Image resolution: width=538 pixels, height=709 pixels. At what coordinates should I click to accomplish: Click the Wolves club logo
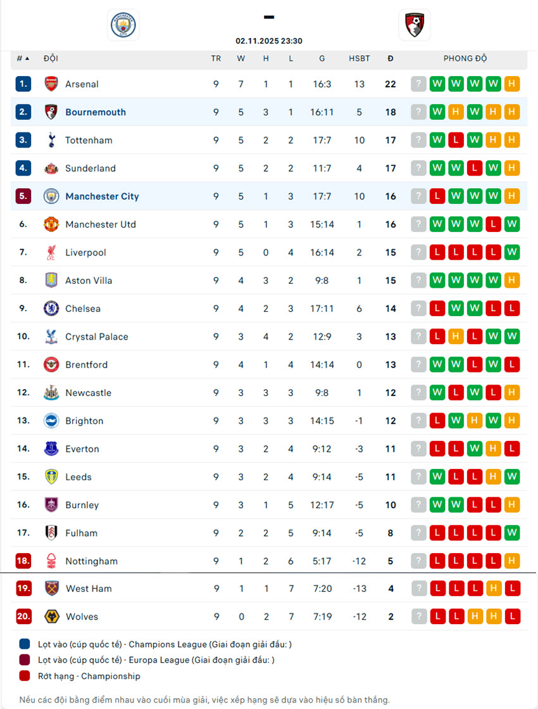pyautogui.click(x=51, y=616)
